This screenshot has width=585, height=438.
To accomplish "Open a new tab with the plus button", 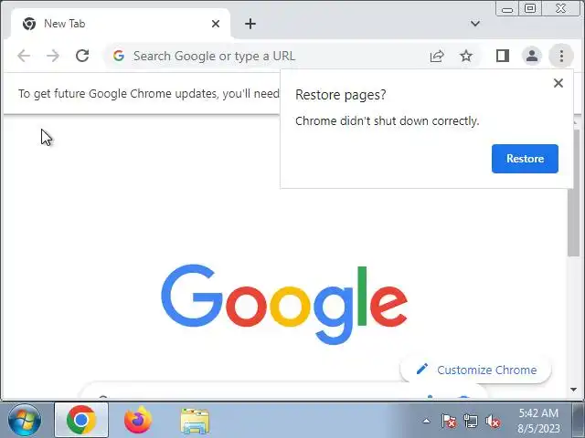I will coord(250,24).
